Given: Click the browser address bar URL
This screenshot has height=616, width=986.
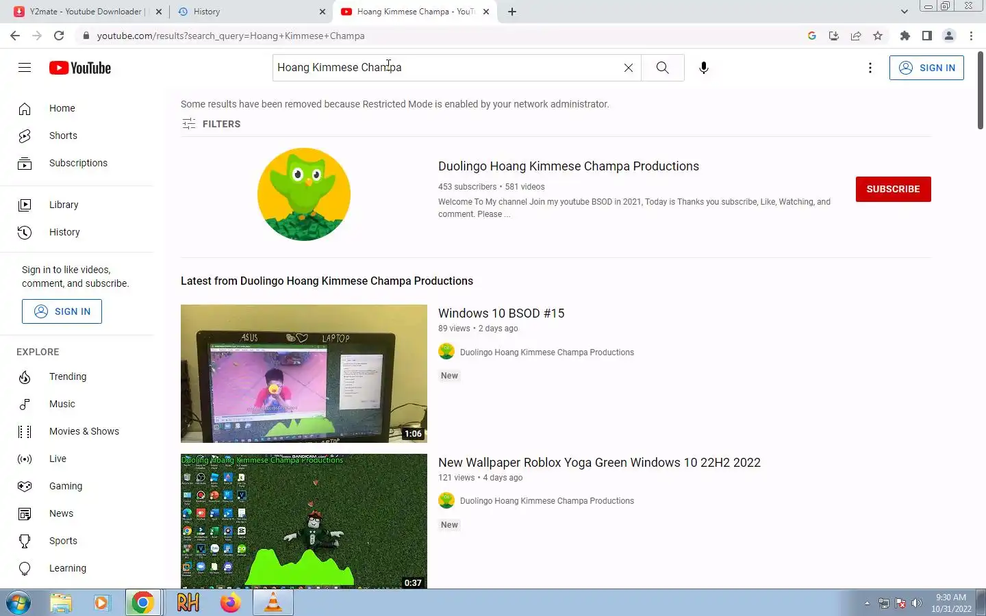Looking at the screenshot, I should [x=231, y=36].
